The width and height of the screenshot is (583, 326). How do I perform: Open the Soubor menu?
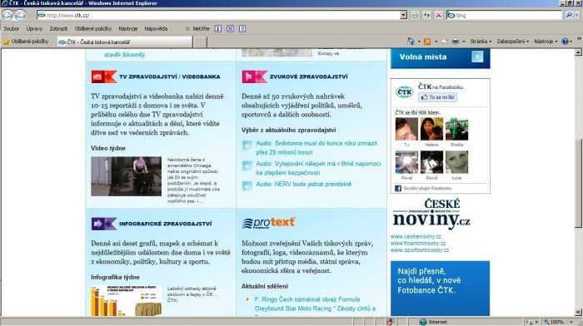tap(11, 28)
